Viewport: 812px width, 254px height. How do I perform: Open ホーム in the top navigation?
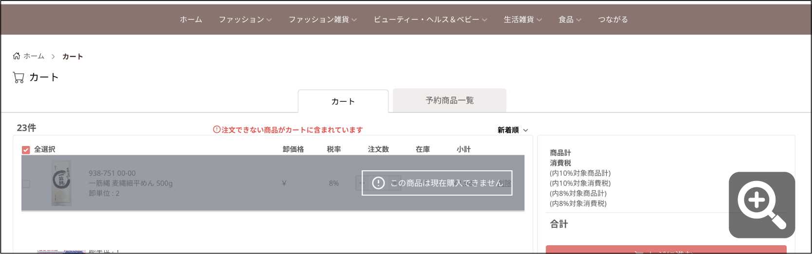(x=191, y=19)
